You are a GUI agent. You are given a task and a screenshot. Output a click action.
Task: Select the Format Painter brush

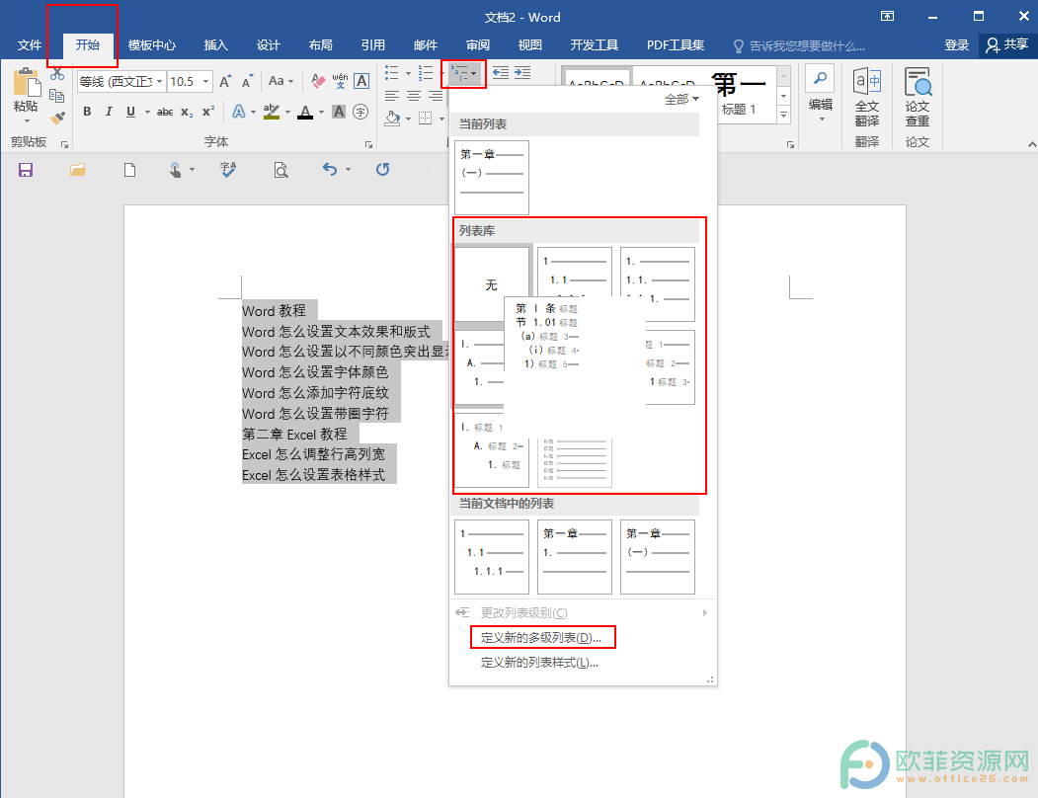57,118
